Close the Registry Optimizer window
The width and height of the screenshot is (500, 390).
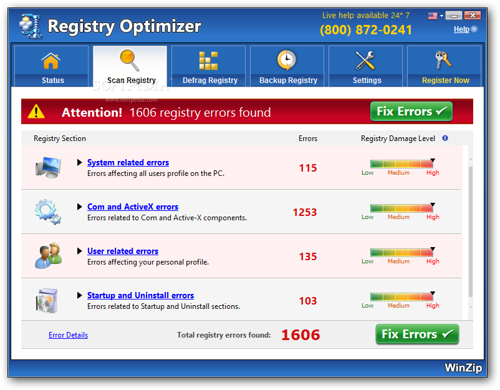coord(473,16)
